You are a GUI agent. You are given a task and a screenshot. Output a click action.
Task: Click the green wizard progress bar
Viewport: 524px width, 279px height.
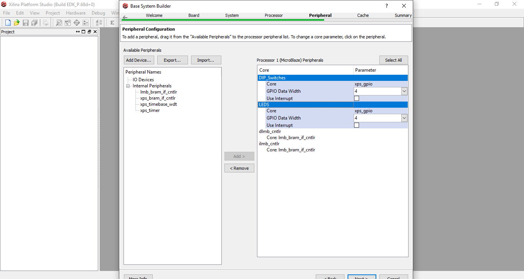223,20
